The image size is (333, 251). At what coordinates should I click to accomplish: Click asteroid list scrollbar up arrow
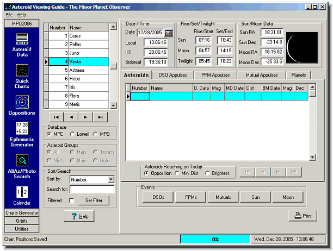(113, 27)
